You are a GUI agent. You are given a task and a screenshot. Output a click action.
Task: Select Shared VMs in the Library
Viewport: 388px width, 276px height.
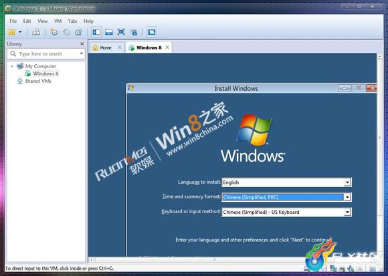[x=38, y=81]
